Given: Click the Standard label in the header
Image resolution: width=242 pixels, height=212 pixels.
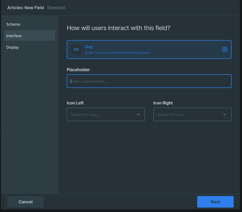Looking at the screenshot, I should click(56, 8).
